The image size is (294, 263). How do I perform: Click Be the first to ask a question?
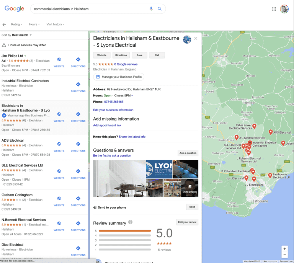click(x=112, y=155)
